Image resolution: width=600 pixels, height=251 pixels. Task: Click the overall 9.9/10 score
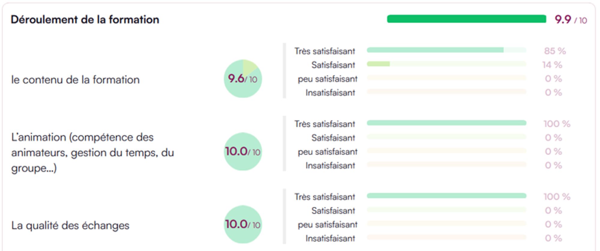tap(570, 20)
